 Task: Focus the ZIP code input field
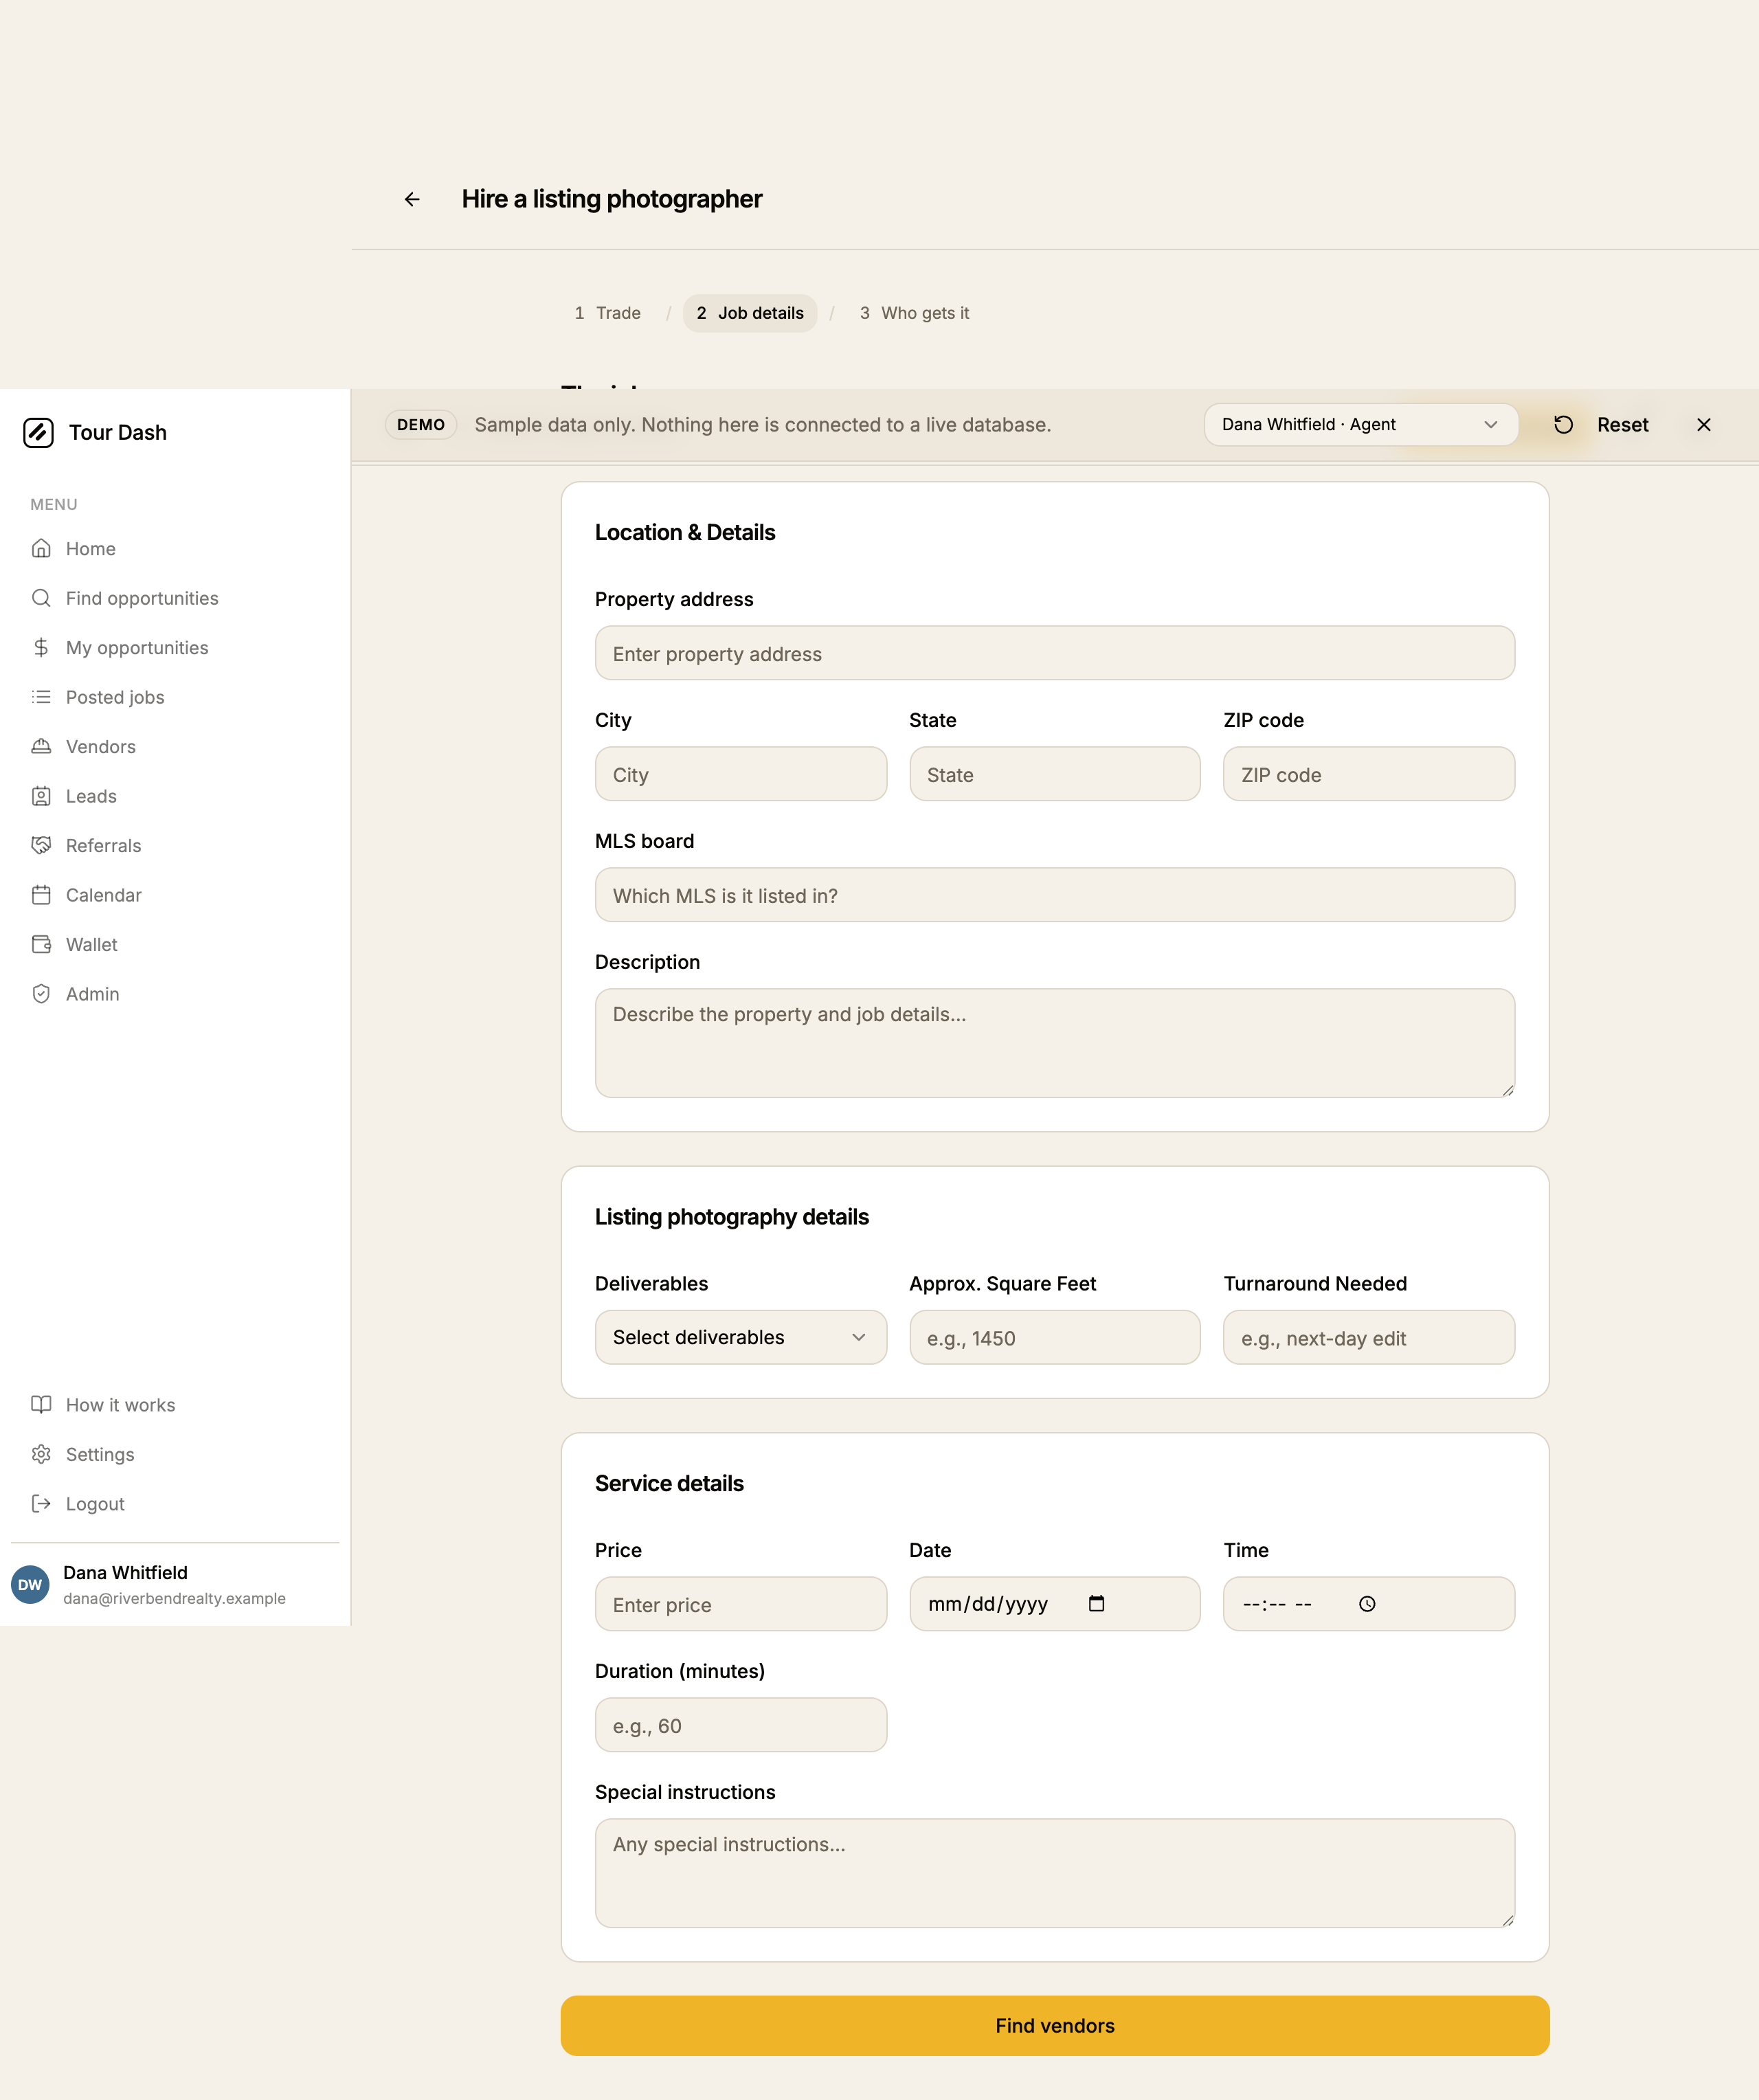tap(1368, 774)
